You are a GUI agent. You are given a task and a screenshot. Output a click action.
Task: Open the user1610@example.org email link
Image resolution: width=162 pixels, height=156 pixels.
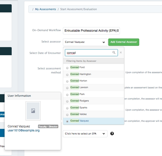(x=24, y=130)
